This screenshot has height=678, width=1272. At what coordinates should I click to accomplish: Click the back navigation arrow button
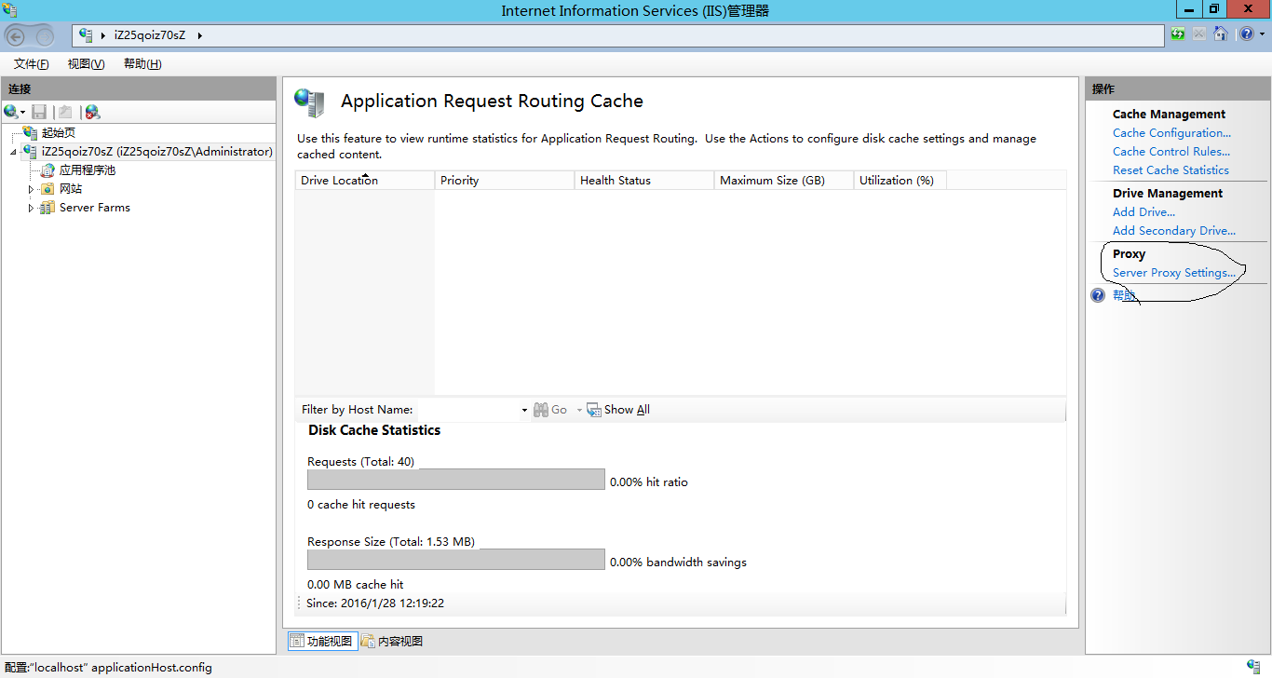tap(16, 36)
